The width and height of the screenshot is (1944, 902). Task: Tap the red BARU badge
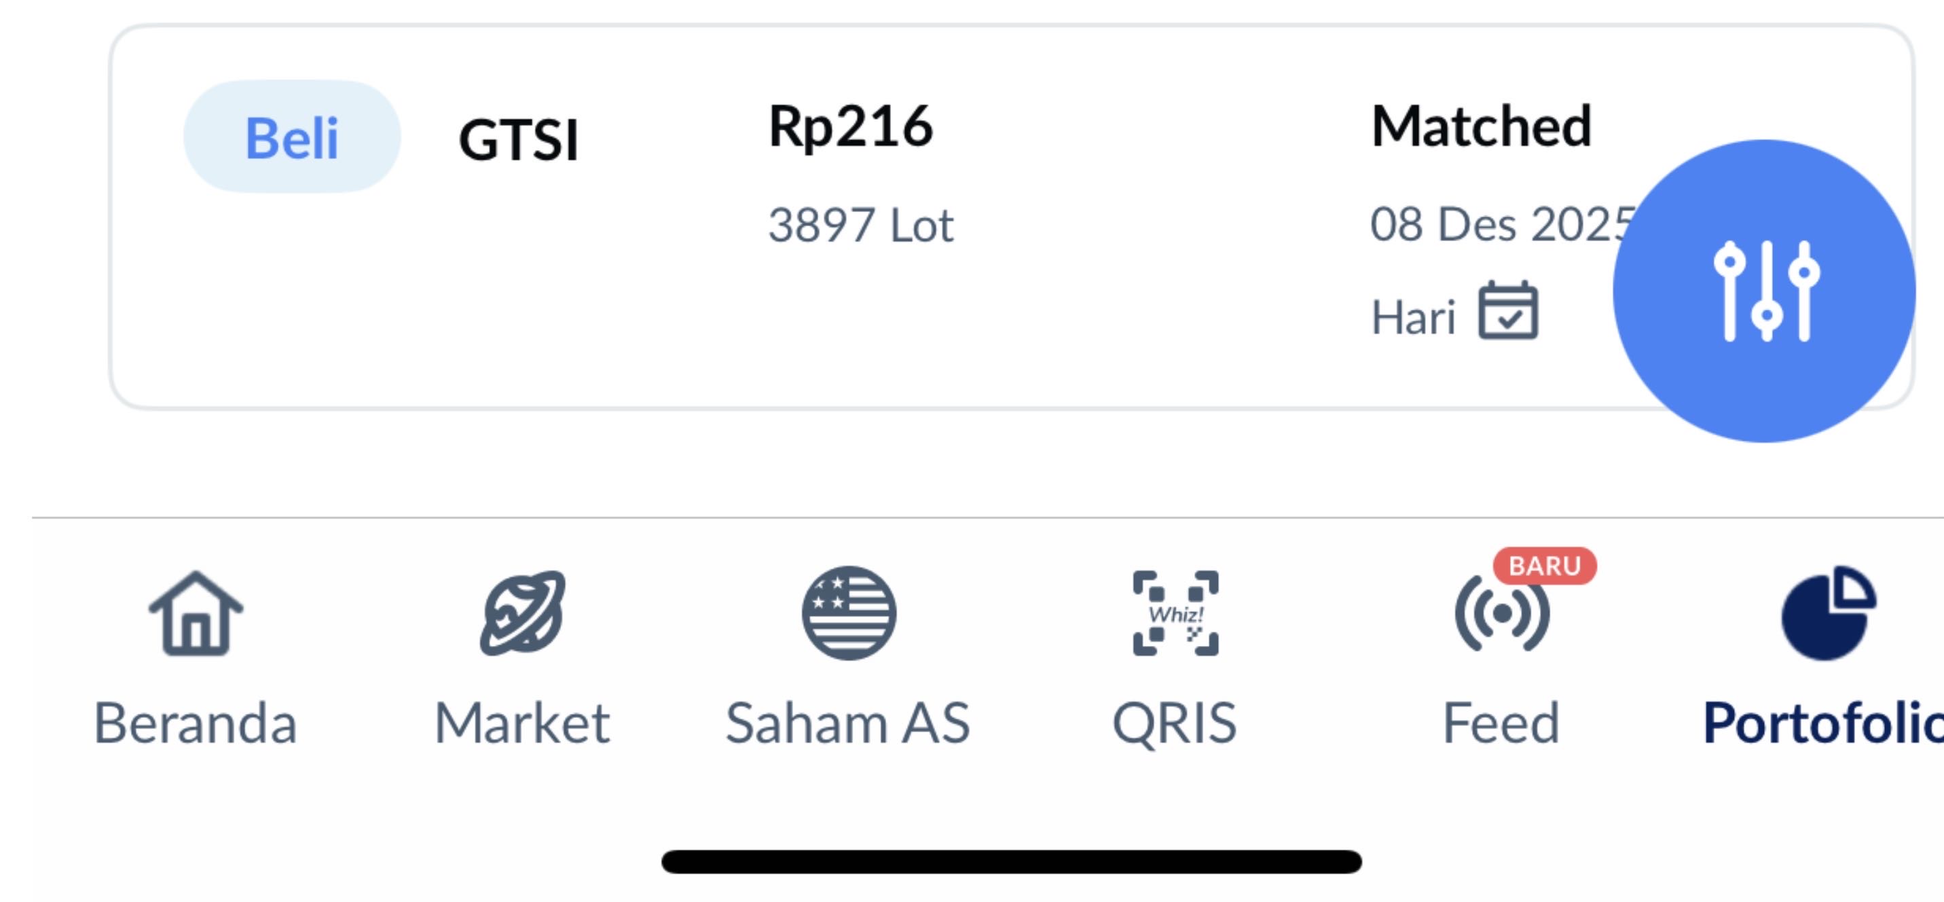tap(1544, 565)
